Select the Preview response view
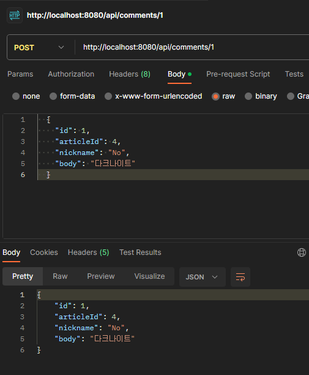Viewport: 309px width, 375px height. pyautogui.click(x=101, y=276)
